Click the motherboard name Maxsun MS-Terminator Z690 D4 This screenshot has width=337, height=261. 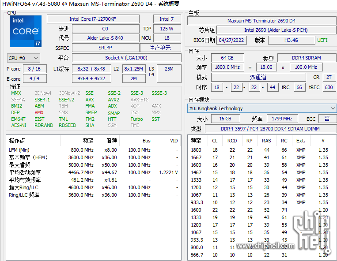click(x=261, y=21)
